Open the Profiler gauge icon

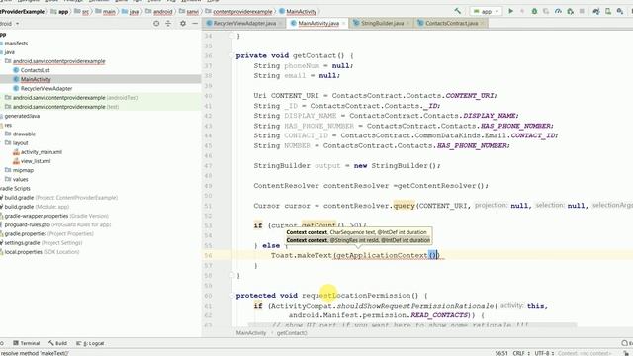[558, 11]
